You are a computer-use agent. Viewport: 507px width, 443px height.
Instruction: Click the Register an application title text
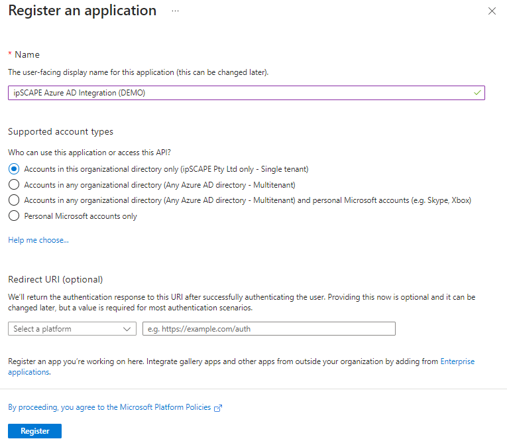(82, 11)
